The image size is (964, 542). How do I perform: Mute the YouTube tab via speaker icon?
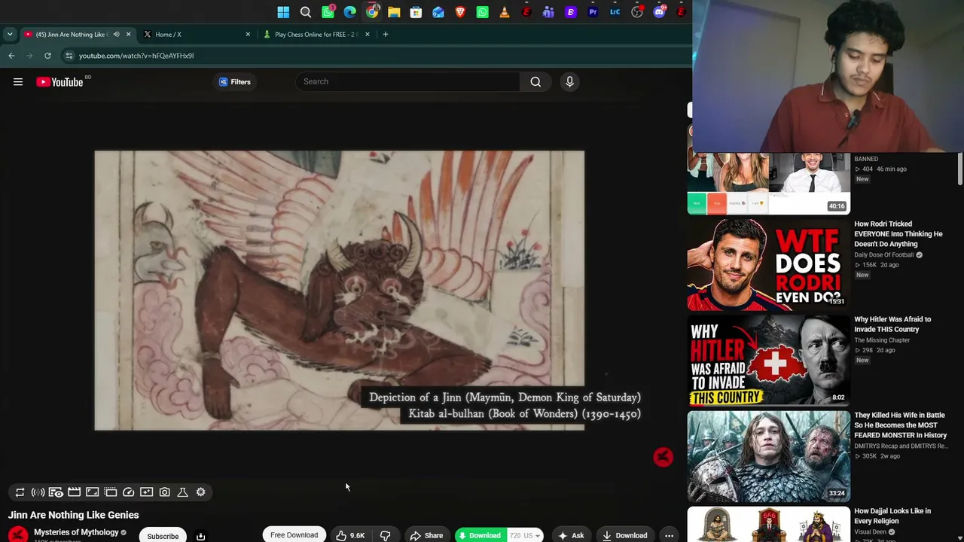point(116,35)
